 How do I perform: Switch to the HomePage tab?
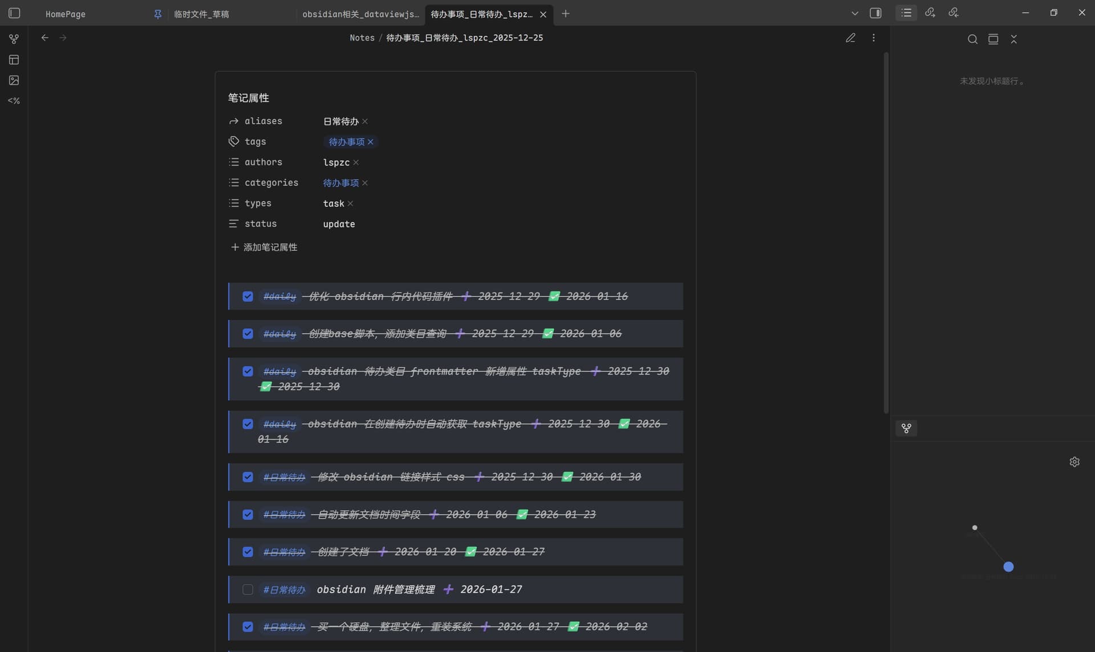(66, 14)
